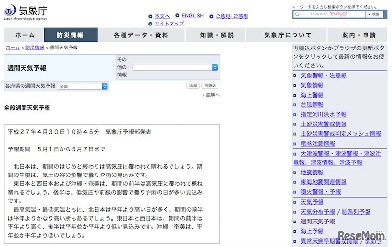This screenshot has width=392, height=247.
Task: Click the 予報期間 5月1日から5月7日まで text
Action: (x=56, y=149)
